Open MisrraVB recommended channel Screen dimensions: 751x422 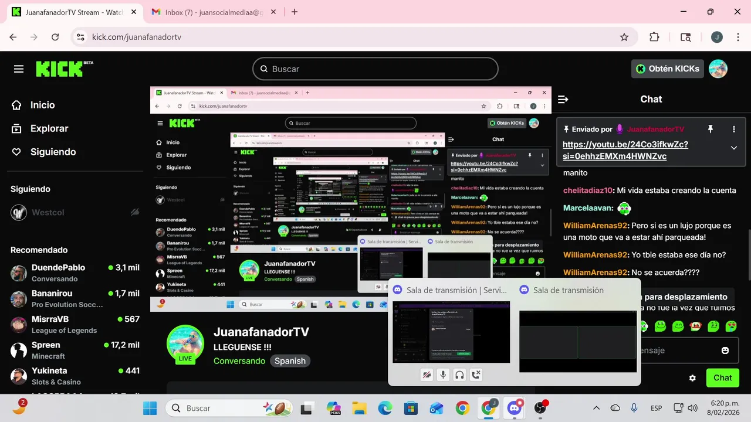(75, 324)
